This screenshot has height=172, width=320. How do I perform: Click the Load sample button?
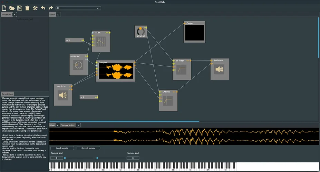tap(62, 148)
